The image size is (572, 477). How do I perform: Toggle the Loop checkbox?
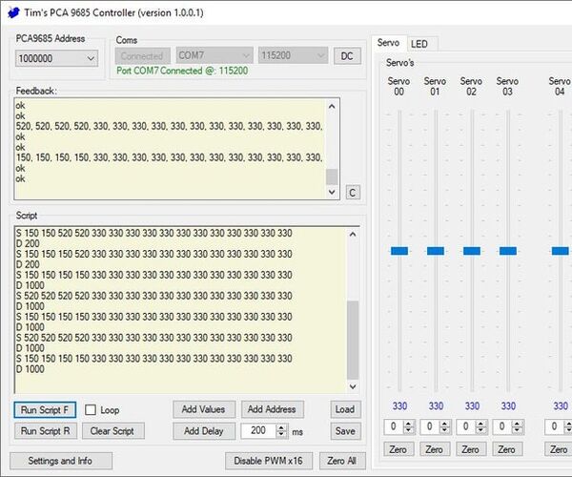click(92, 410)
